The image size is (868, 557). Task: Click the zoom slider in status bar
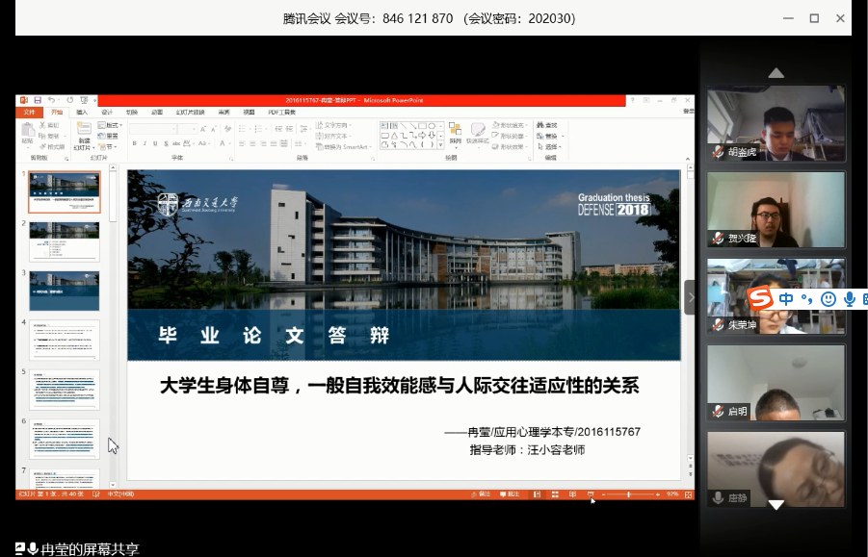pyautogui.click(x=630, y=494)
